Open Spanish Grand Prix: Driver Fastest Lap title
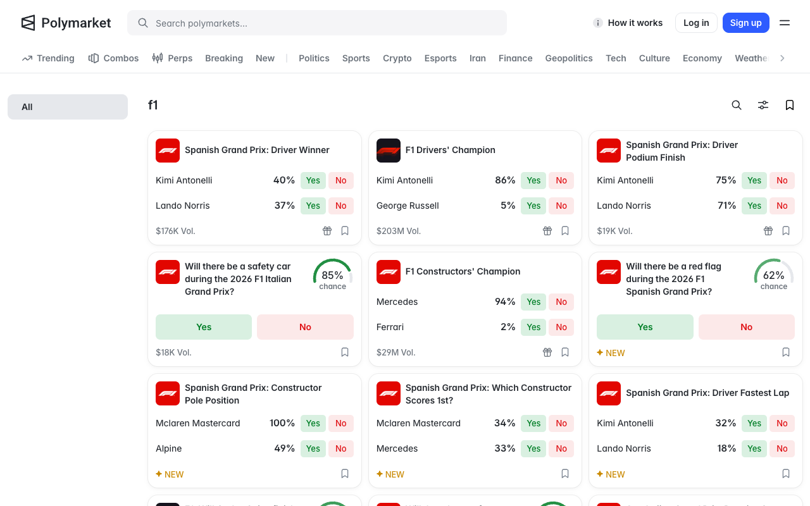Image resolution: width=810 pixels, height=506 pixels. click(x=707, y=393)
